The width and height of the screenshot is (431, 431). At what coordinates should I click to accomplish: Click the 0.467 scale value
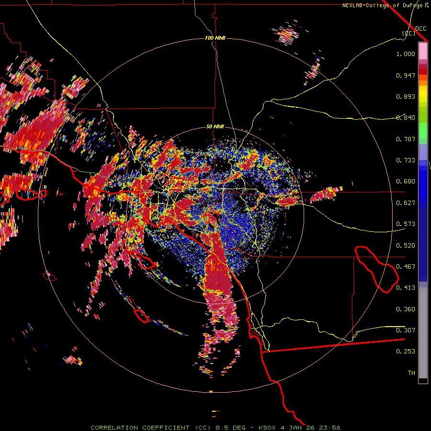pos(406,267)
